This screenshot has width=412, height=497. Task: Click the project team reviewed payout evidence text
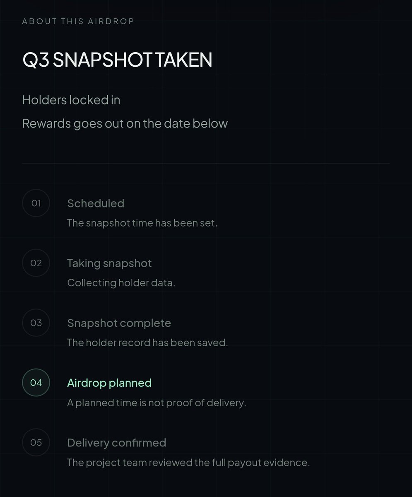click(188, 463)
